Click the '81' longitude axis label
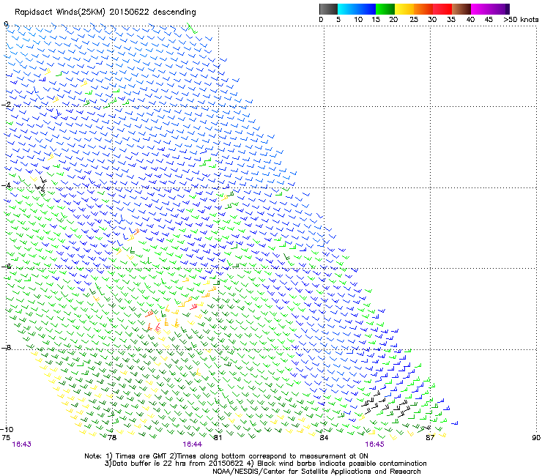 [x=218, y=438]
